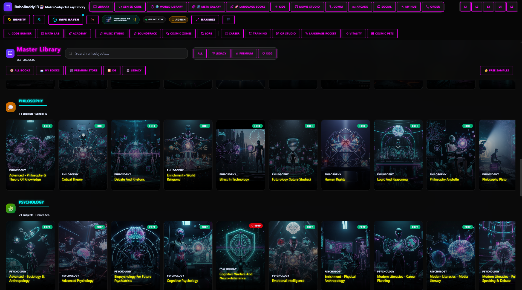Open the Arcade

click(360, 7)
